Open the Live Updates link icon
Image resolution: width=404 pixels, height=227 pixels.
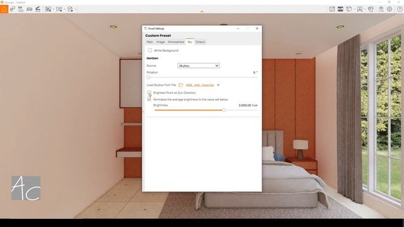(13, 9)
